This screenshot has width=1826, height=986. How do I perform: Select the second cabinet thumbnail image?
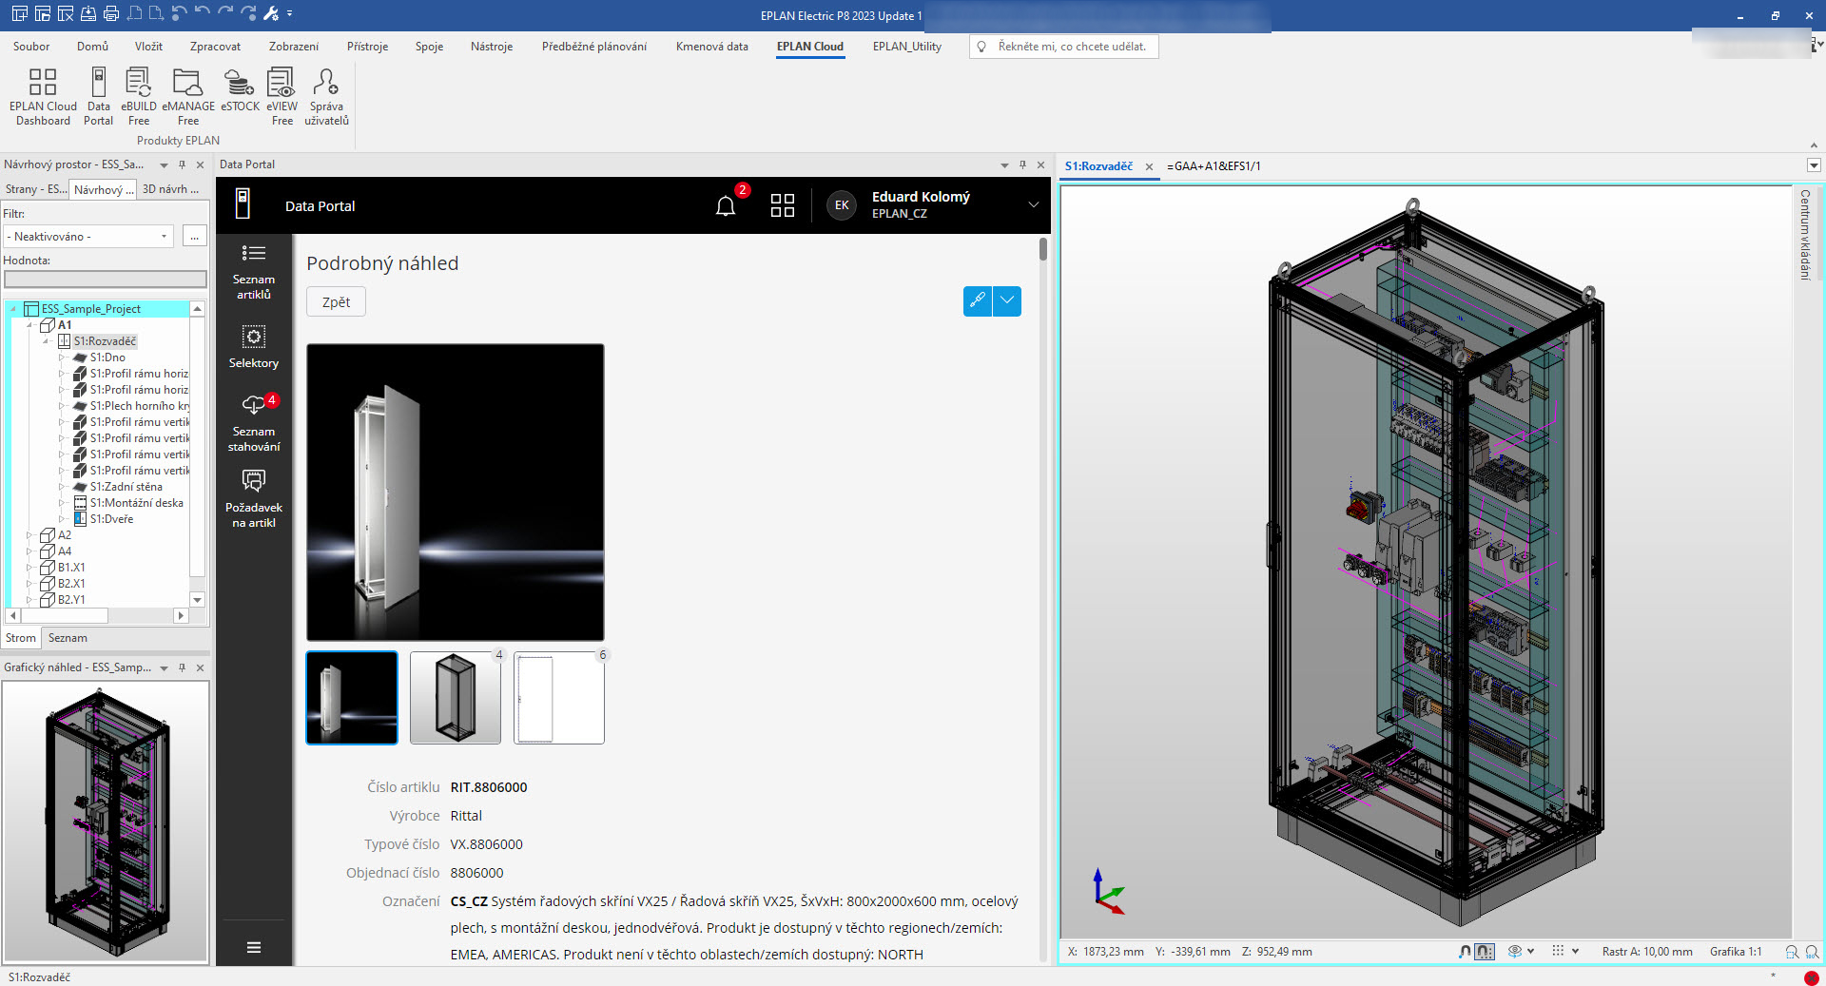pos(455,698)
